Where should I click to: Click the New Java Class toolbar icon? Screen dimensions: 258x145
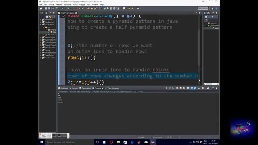point(83,8)
